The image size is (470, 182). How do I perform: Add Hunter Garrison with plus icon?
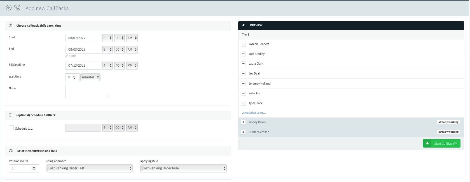point(243,132)
